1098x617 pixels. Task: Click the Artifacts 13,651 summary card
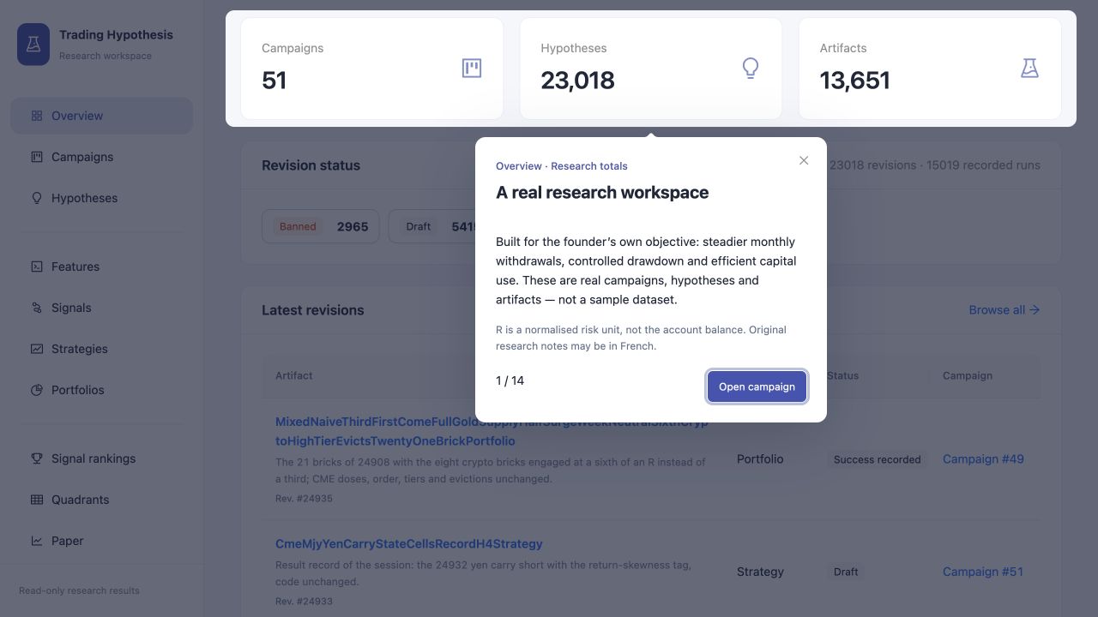930,69
